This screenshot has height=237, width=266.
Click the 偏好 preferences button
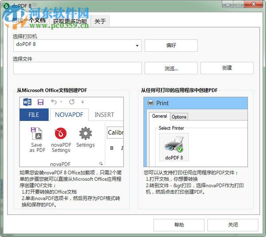(171, 46)
